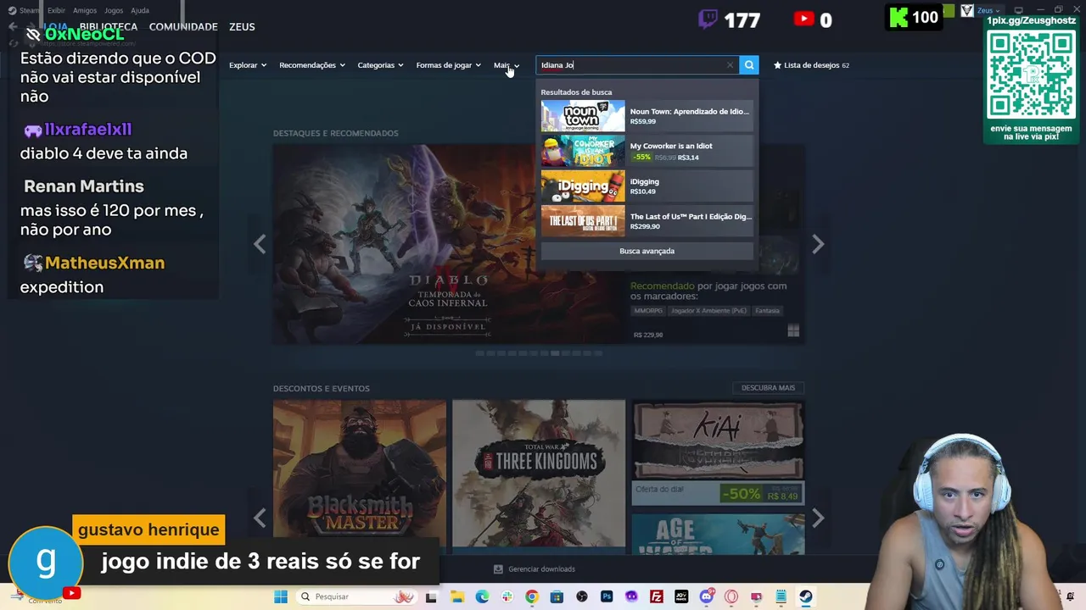Switch to the BIBLIOTECA tab

(x=108, y=27)
